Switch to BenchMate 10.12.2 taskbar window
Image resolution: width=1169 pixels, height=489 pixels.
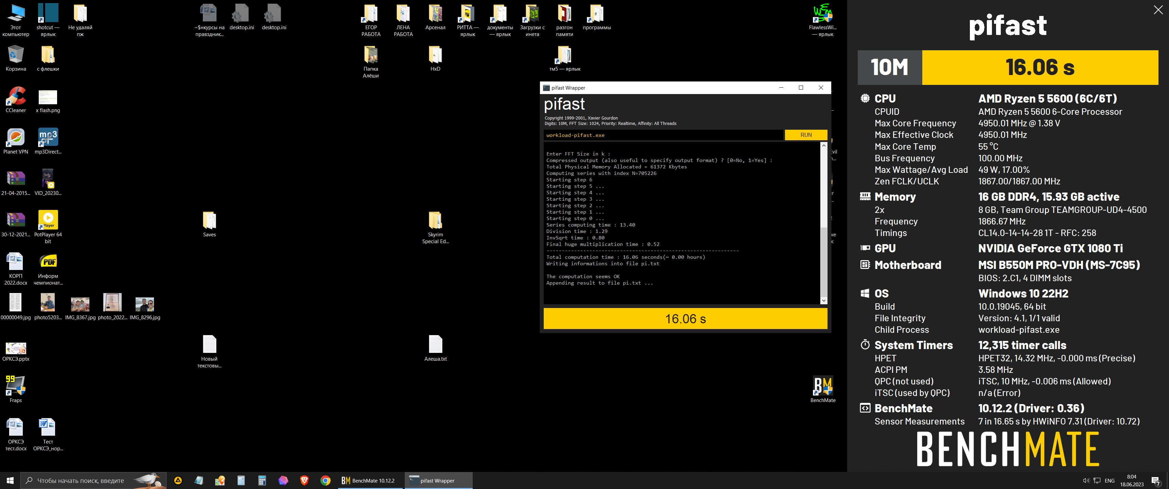[x=370, y=481]
